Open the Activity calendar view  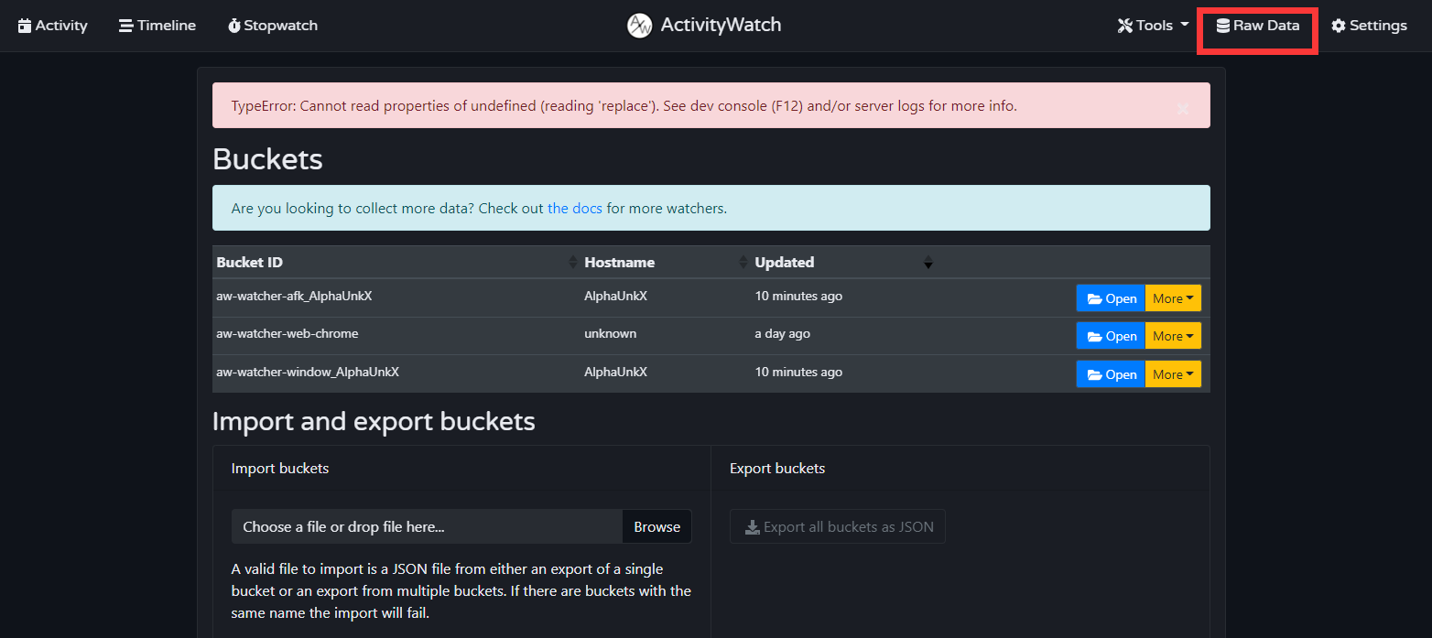53,26
